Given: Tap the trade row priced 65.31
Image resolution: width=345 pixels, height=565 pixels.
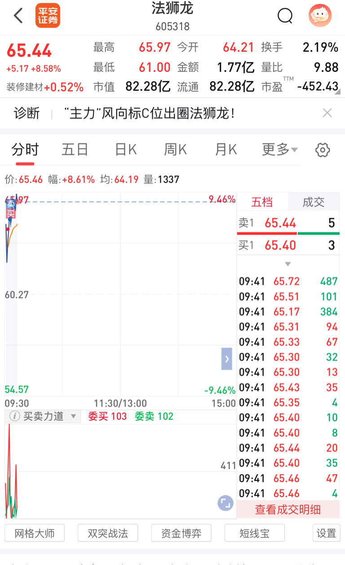Looking at the screenshot, I should point(288,327).
